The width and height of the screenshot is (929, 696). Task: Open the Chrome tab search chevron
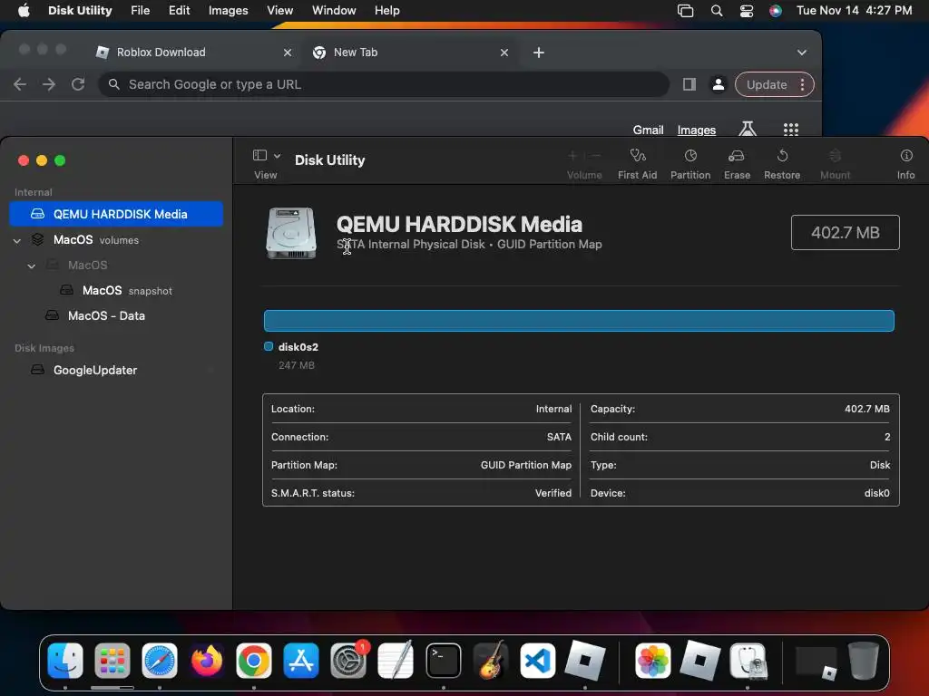click(802, 53)
